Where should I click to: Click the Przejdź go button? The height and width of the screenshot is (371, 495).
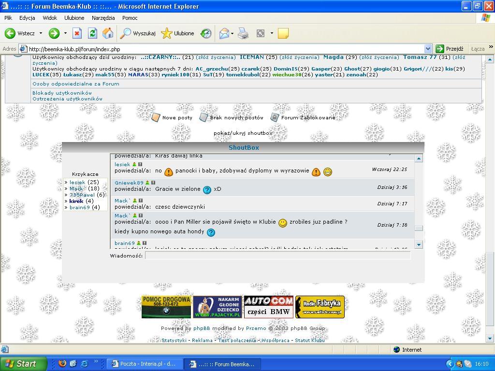click(x=450, y=49)
